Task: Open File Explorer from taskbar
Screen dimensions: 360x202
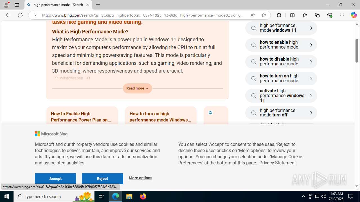Action: [129, 196]
